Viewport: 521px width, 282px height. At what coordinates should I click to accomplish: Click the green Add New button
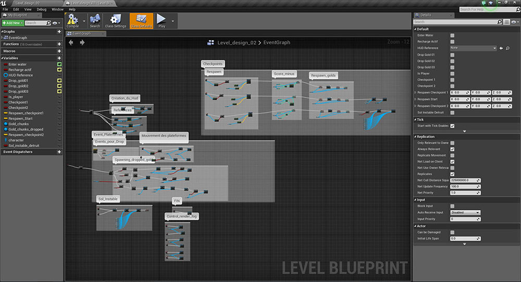click(13, 23)
